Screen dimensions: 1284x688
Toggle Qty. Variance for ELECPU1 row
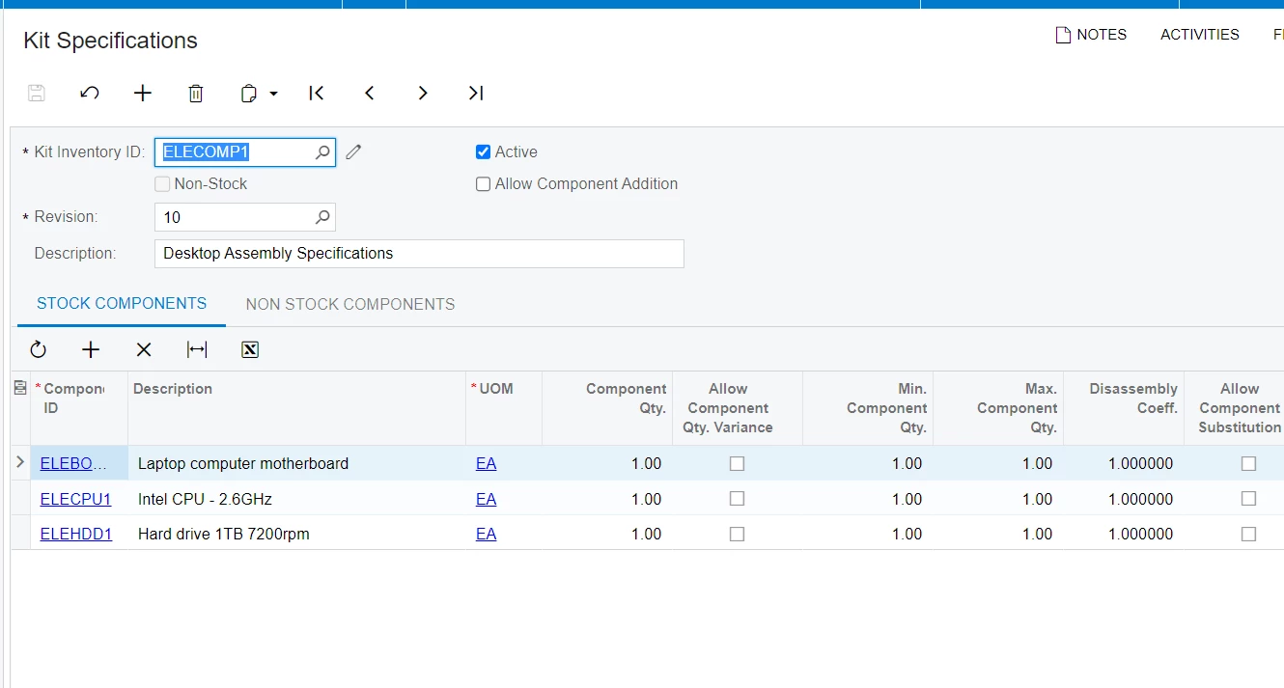pos(737,499)
